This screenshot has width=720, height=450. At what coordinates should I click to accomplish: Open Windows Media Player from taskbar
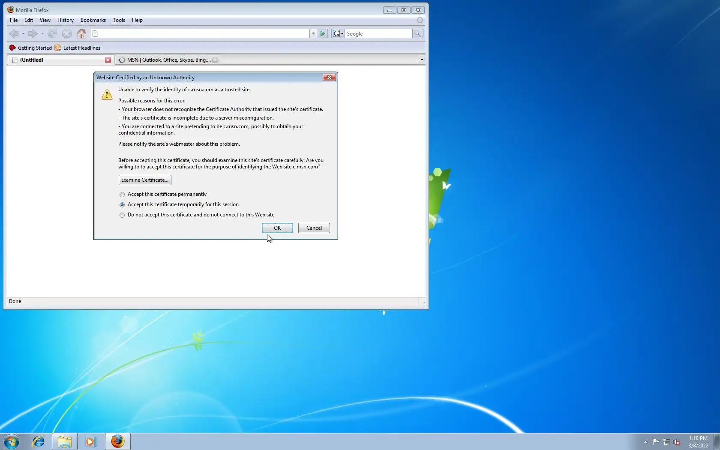click(90, 441)
